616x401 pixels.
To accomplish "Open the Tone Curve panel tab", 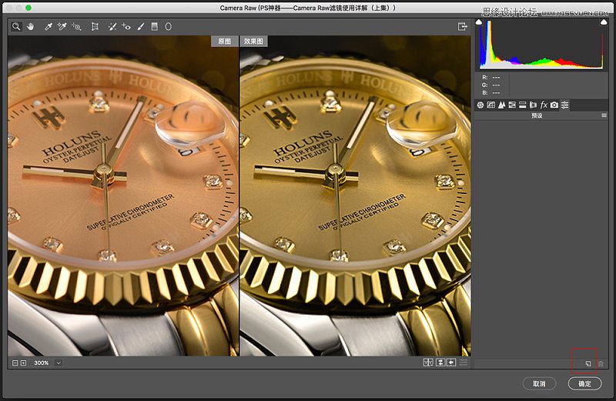I will pos(490,105).
